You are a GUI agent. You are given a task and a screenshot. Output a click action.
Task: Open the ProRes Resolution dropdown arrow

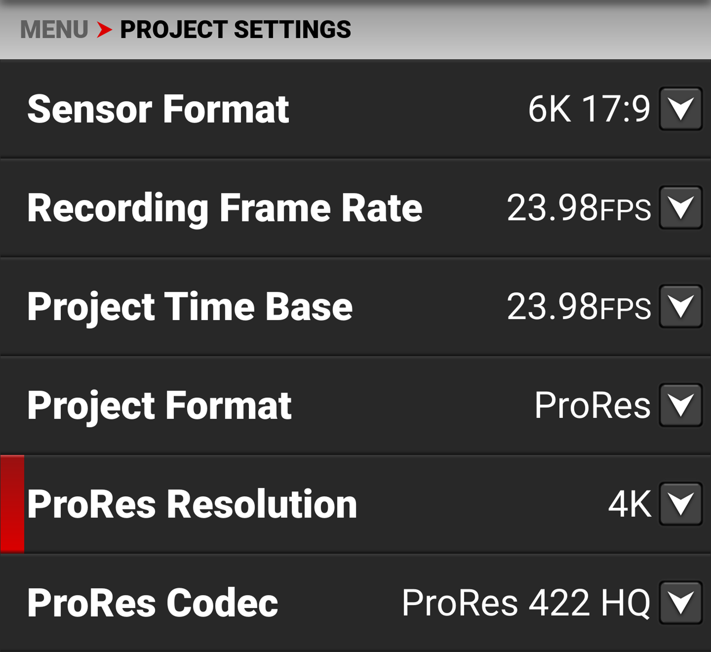[680, 504]
